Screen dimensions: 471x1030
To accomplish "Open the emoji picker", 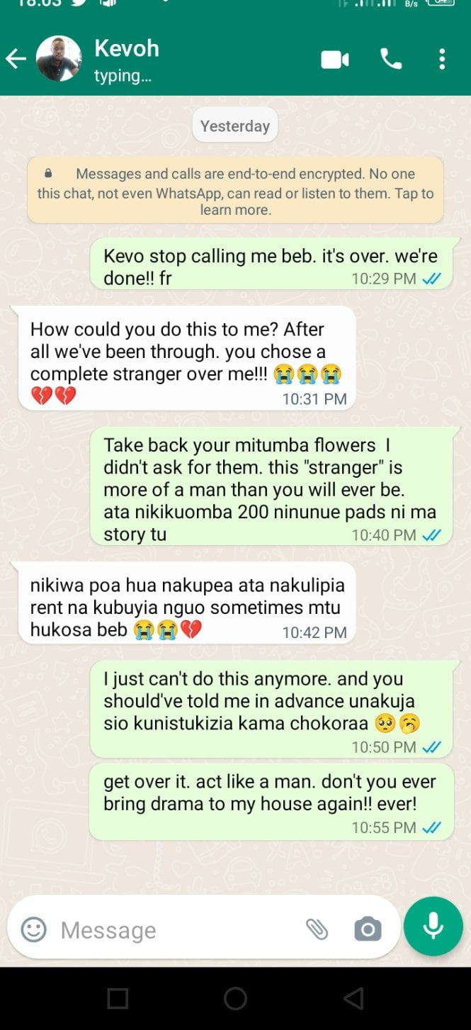I will pos(33,929).
